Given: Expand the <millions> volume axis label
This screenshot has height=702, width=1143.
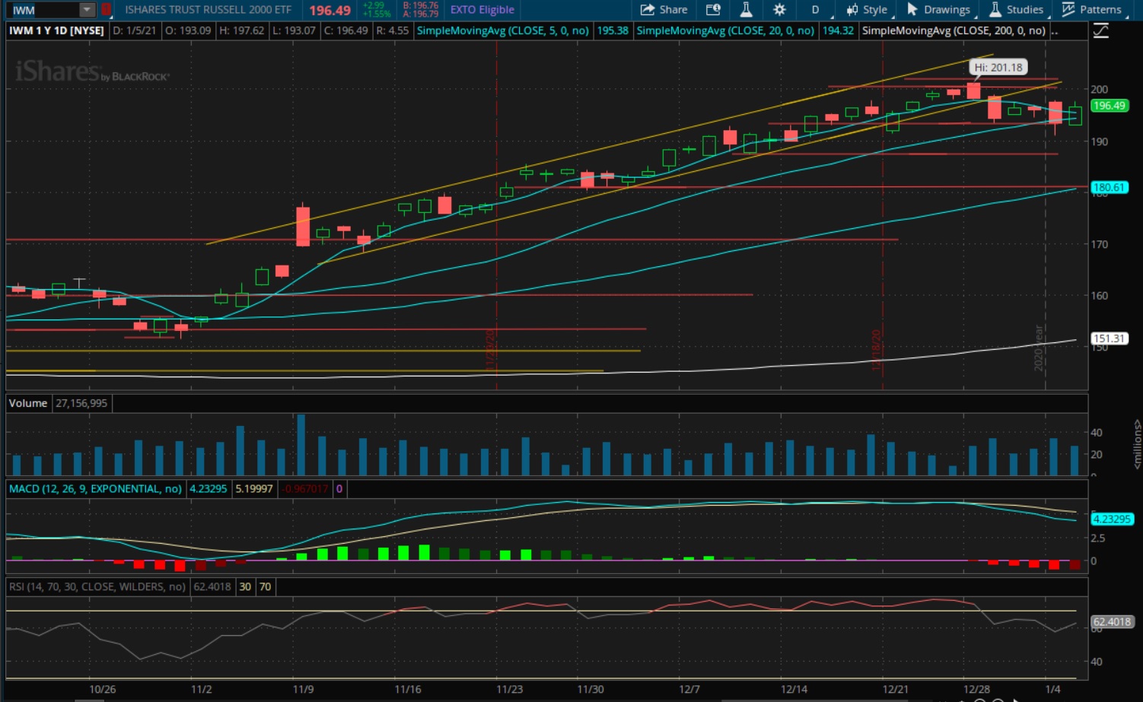Looking at the screenshot, I should pyautogui.click(x=1137, y=443).
